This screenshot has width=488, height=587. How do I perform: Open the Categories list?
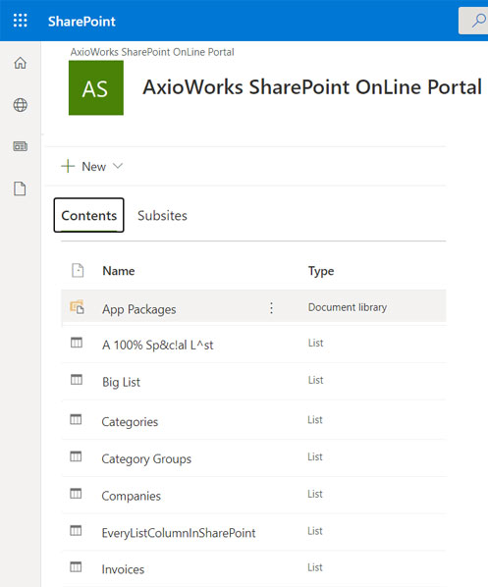130,422
